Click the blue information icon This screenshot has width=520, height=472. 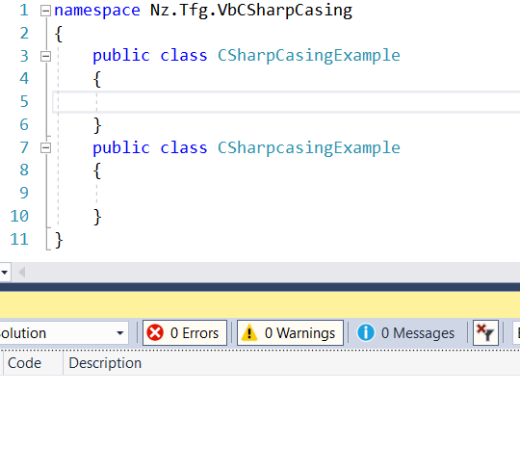(x=366, y=332)
